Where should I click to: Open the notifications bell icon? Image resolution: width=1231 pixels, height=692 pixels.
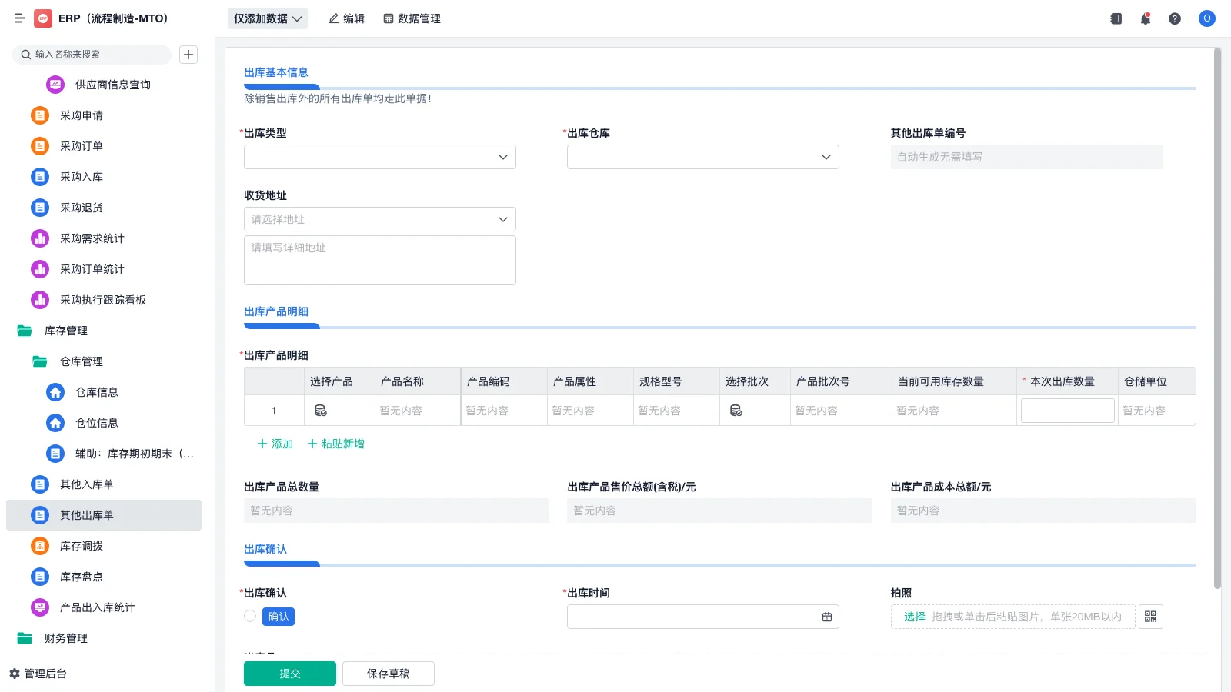tap(1145, 18)
